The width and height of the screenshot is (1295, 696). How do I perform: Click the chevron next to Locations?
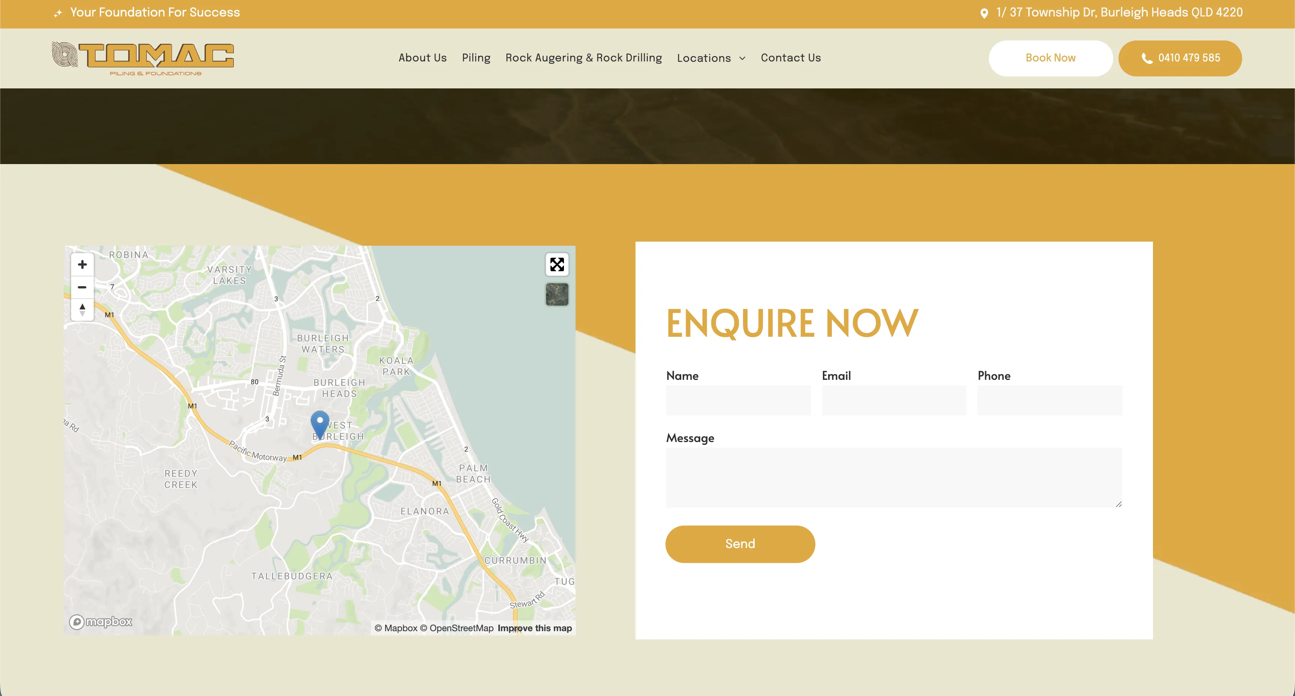[742, 58]
